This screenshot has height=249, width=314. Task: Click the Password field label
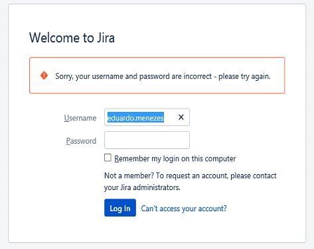(x=81, y=141)
